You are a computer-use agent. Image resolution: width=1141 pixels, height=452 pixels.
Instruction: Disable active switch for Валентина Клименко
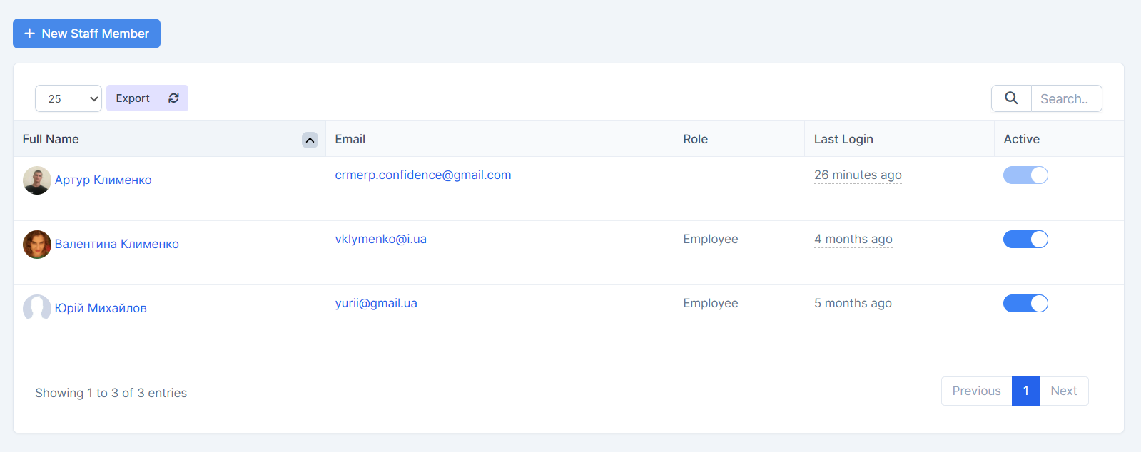1025,240
